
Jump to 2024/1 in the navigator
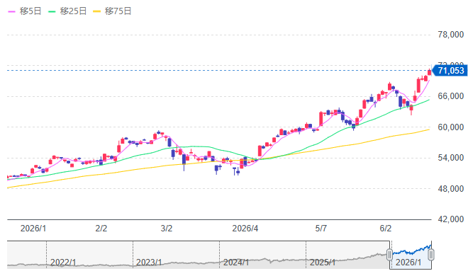(236, 263)
